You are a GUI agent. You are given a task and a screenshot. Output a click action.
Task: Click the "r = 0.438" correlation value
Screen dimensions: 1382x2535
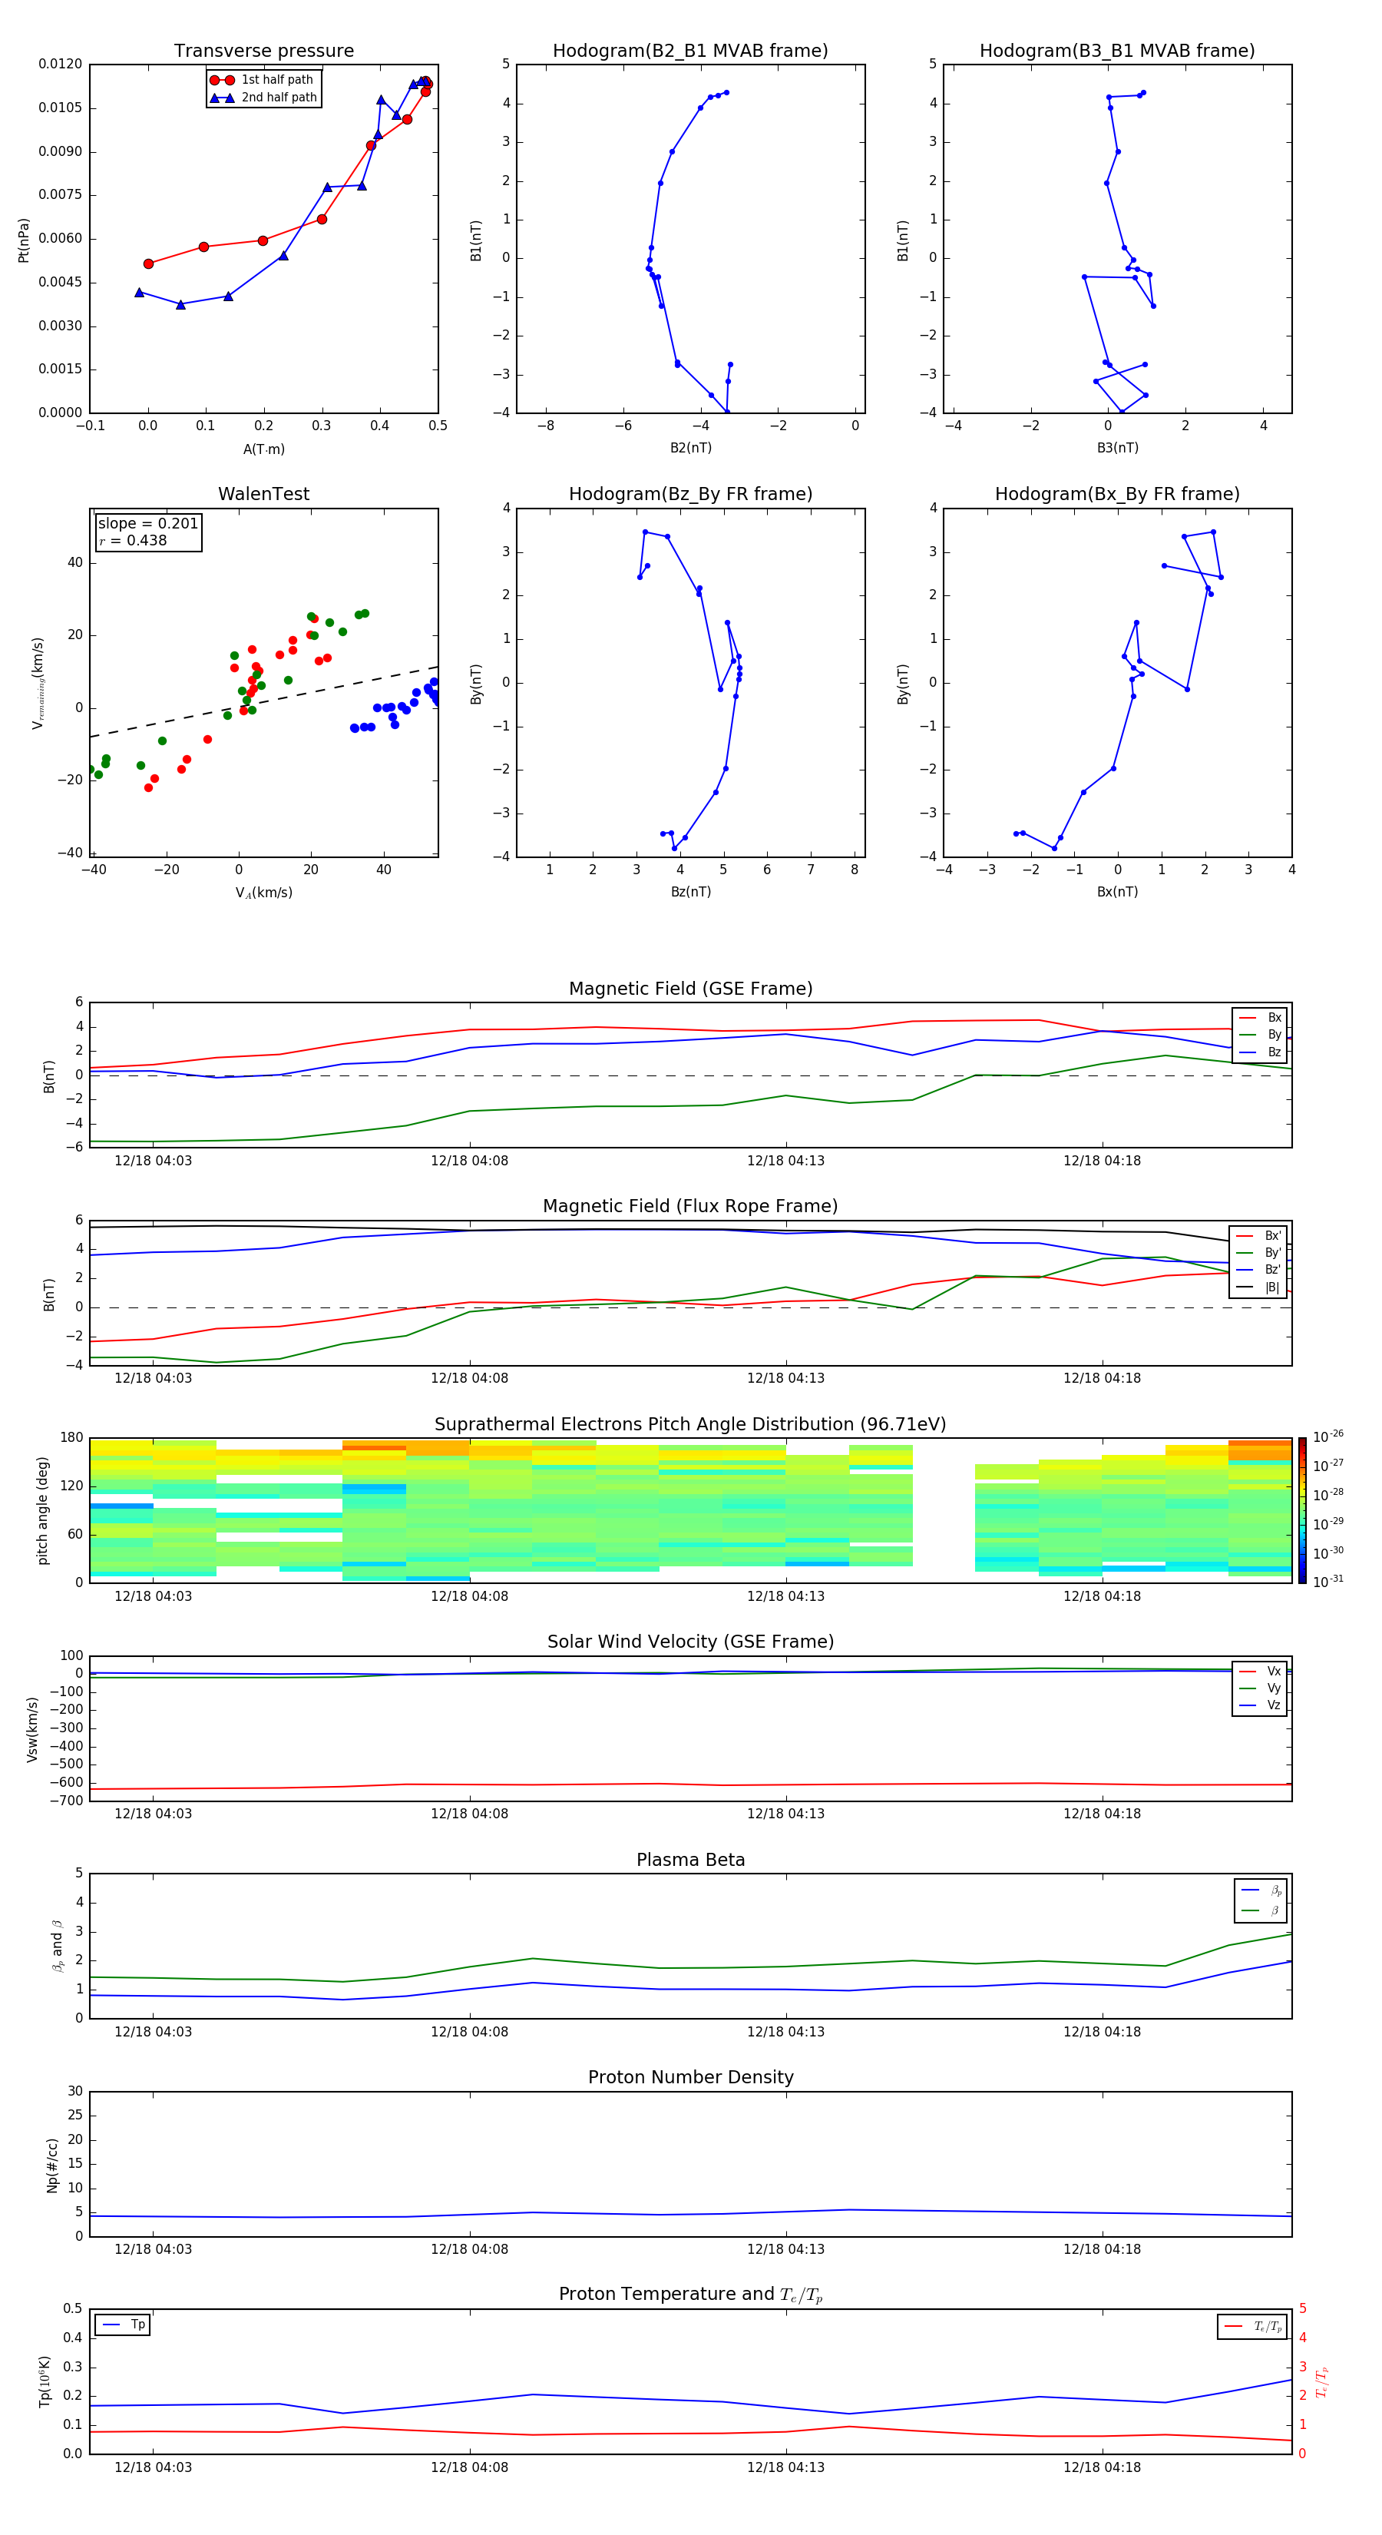coord(133,540)
